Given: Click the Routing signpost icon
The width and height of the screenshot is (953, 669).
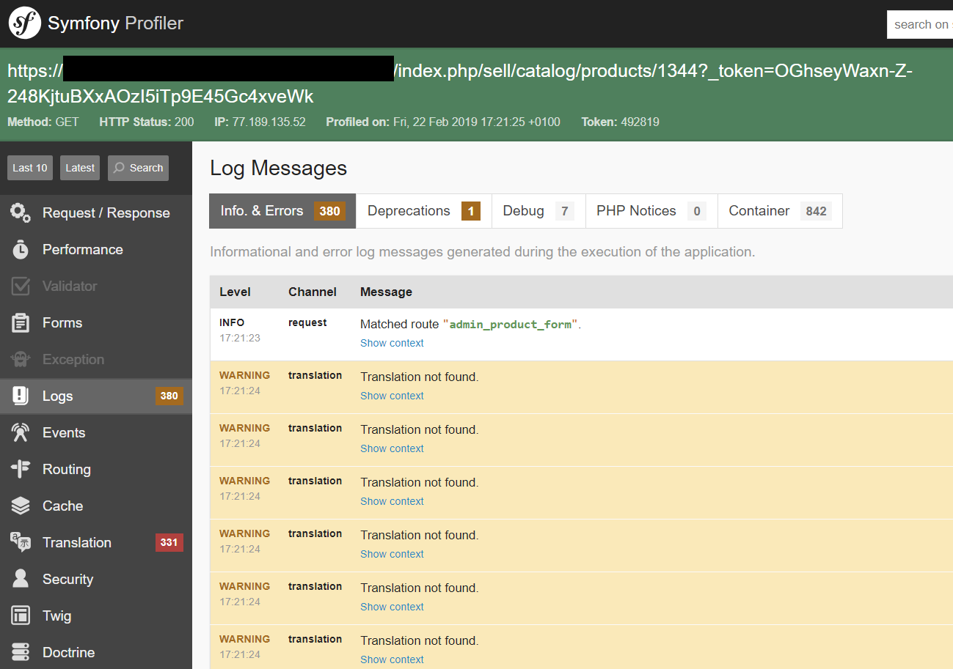Looking at the screenshot, I should [21, 470].
